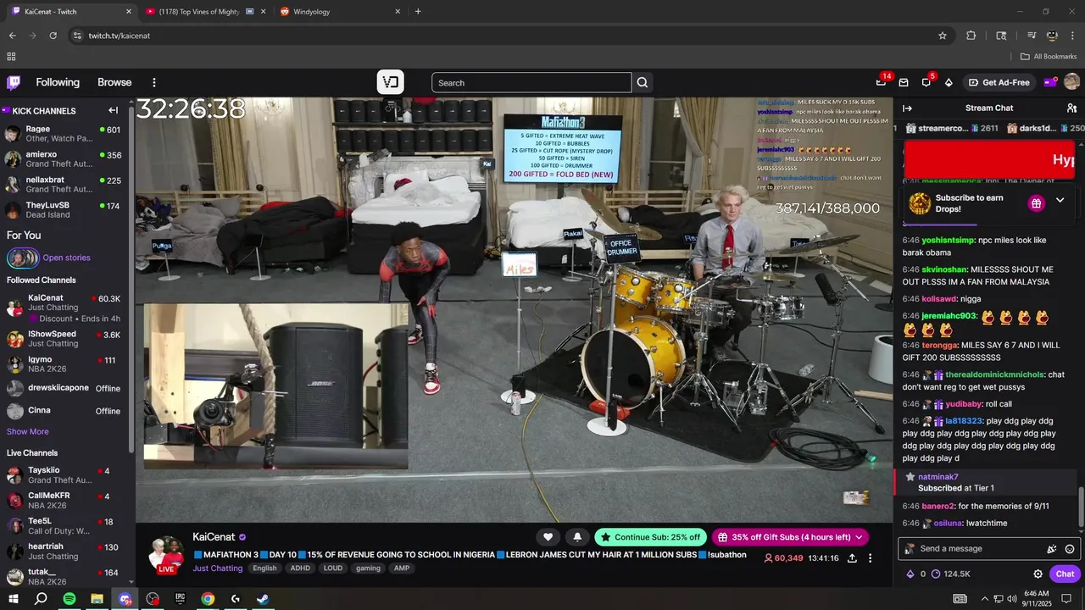Open the media controls music icon
Viewport: 1085px width, 610px height.
pos(1032,36)
